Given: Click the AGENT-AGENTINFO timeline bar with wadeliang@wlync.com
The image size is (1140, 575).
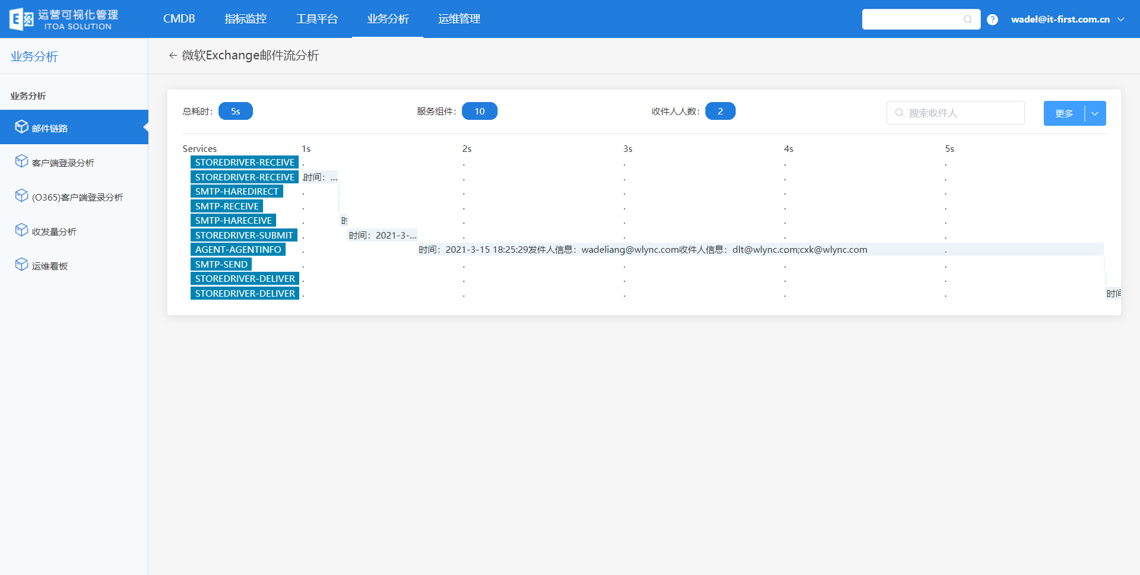Looking at the screenshot, I should tap(761, 249).
